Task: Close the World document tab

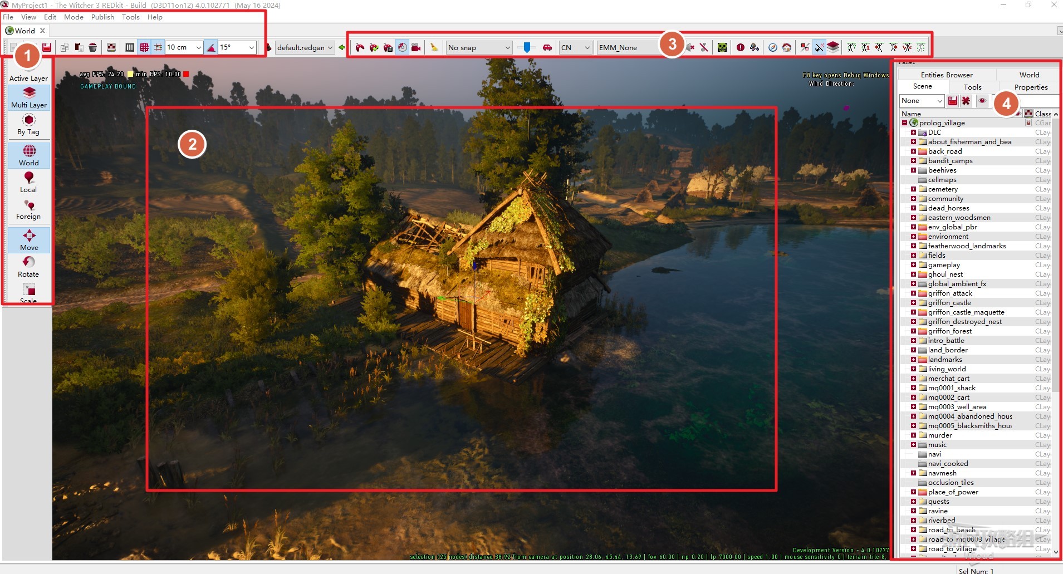Action: point(42,31)
